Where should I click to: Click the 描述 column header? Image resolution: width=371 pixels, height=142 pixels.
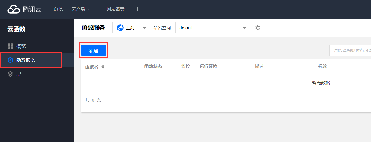coord(259,67)
